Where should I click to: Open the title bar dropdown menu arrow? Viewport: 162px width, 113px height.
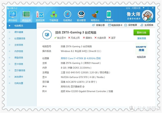[144, 8]
